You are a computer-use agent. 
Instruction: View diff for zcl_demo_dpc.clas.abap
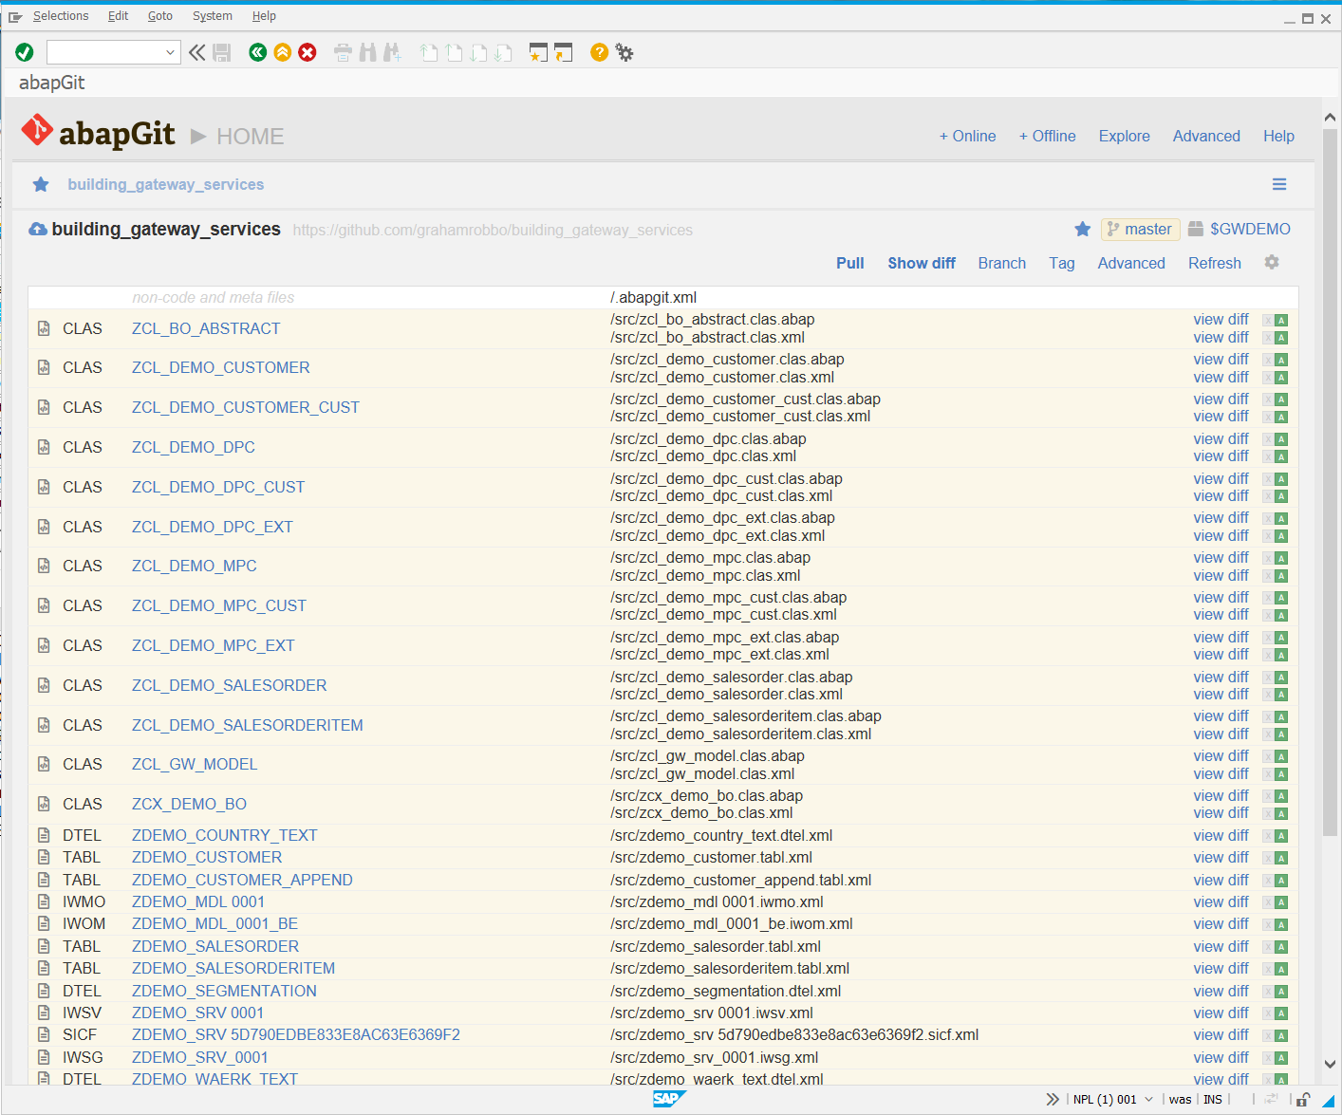1221,438
